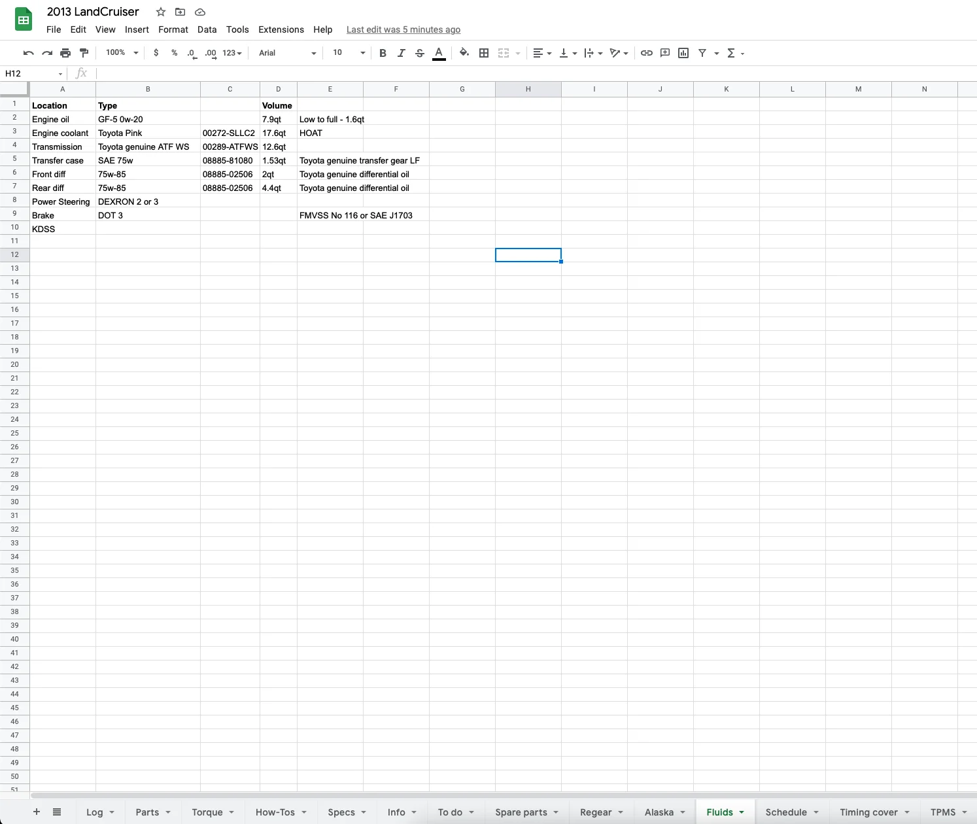The height and width of the screenshot is (824, 977).
Task: Open horizontal align options
Action: (542, 53)
